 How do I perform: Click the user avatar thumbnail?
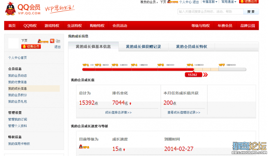[13, 43]
